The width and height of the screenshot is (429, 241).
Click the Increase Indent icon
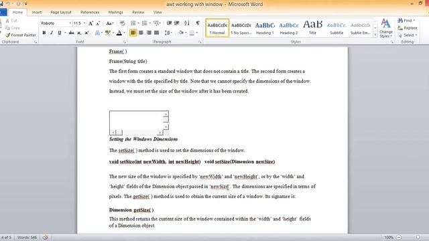(x=177, y=23)
